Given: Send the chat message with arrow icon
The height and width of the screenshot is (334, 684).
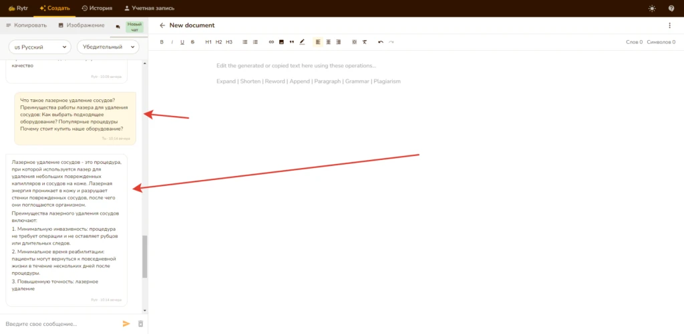Looking at the screenshot, I should coord(126,323).
